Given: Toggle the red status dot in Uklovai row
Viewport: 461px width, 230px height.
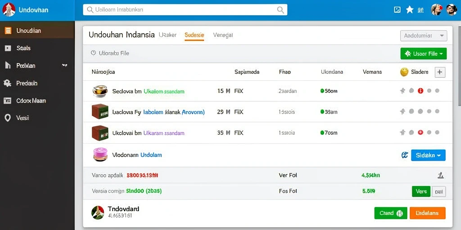Looking at the screenshot, I should click(420, 133).
